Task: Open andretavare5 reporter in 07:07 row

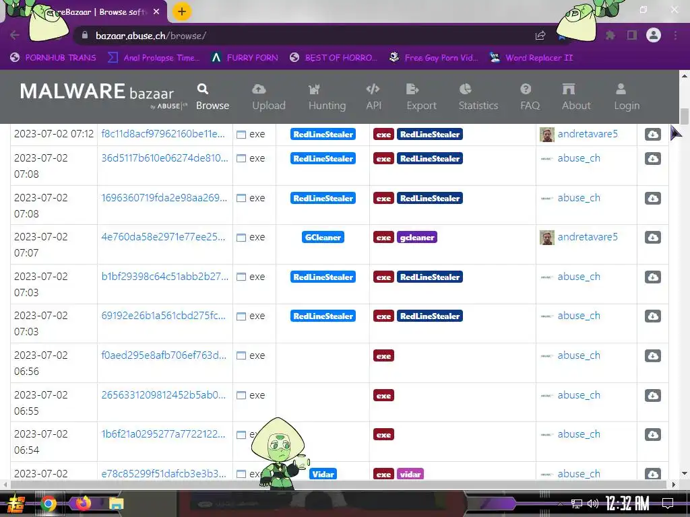Action: click(x=588, y=236)
